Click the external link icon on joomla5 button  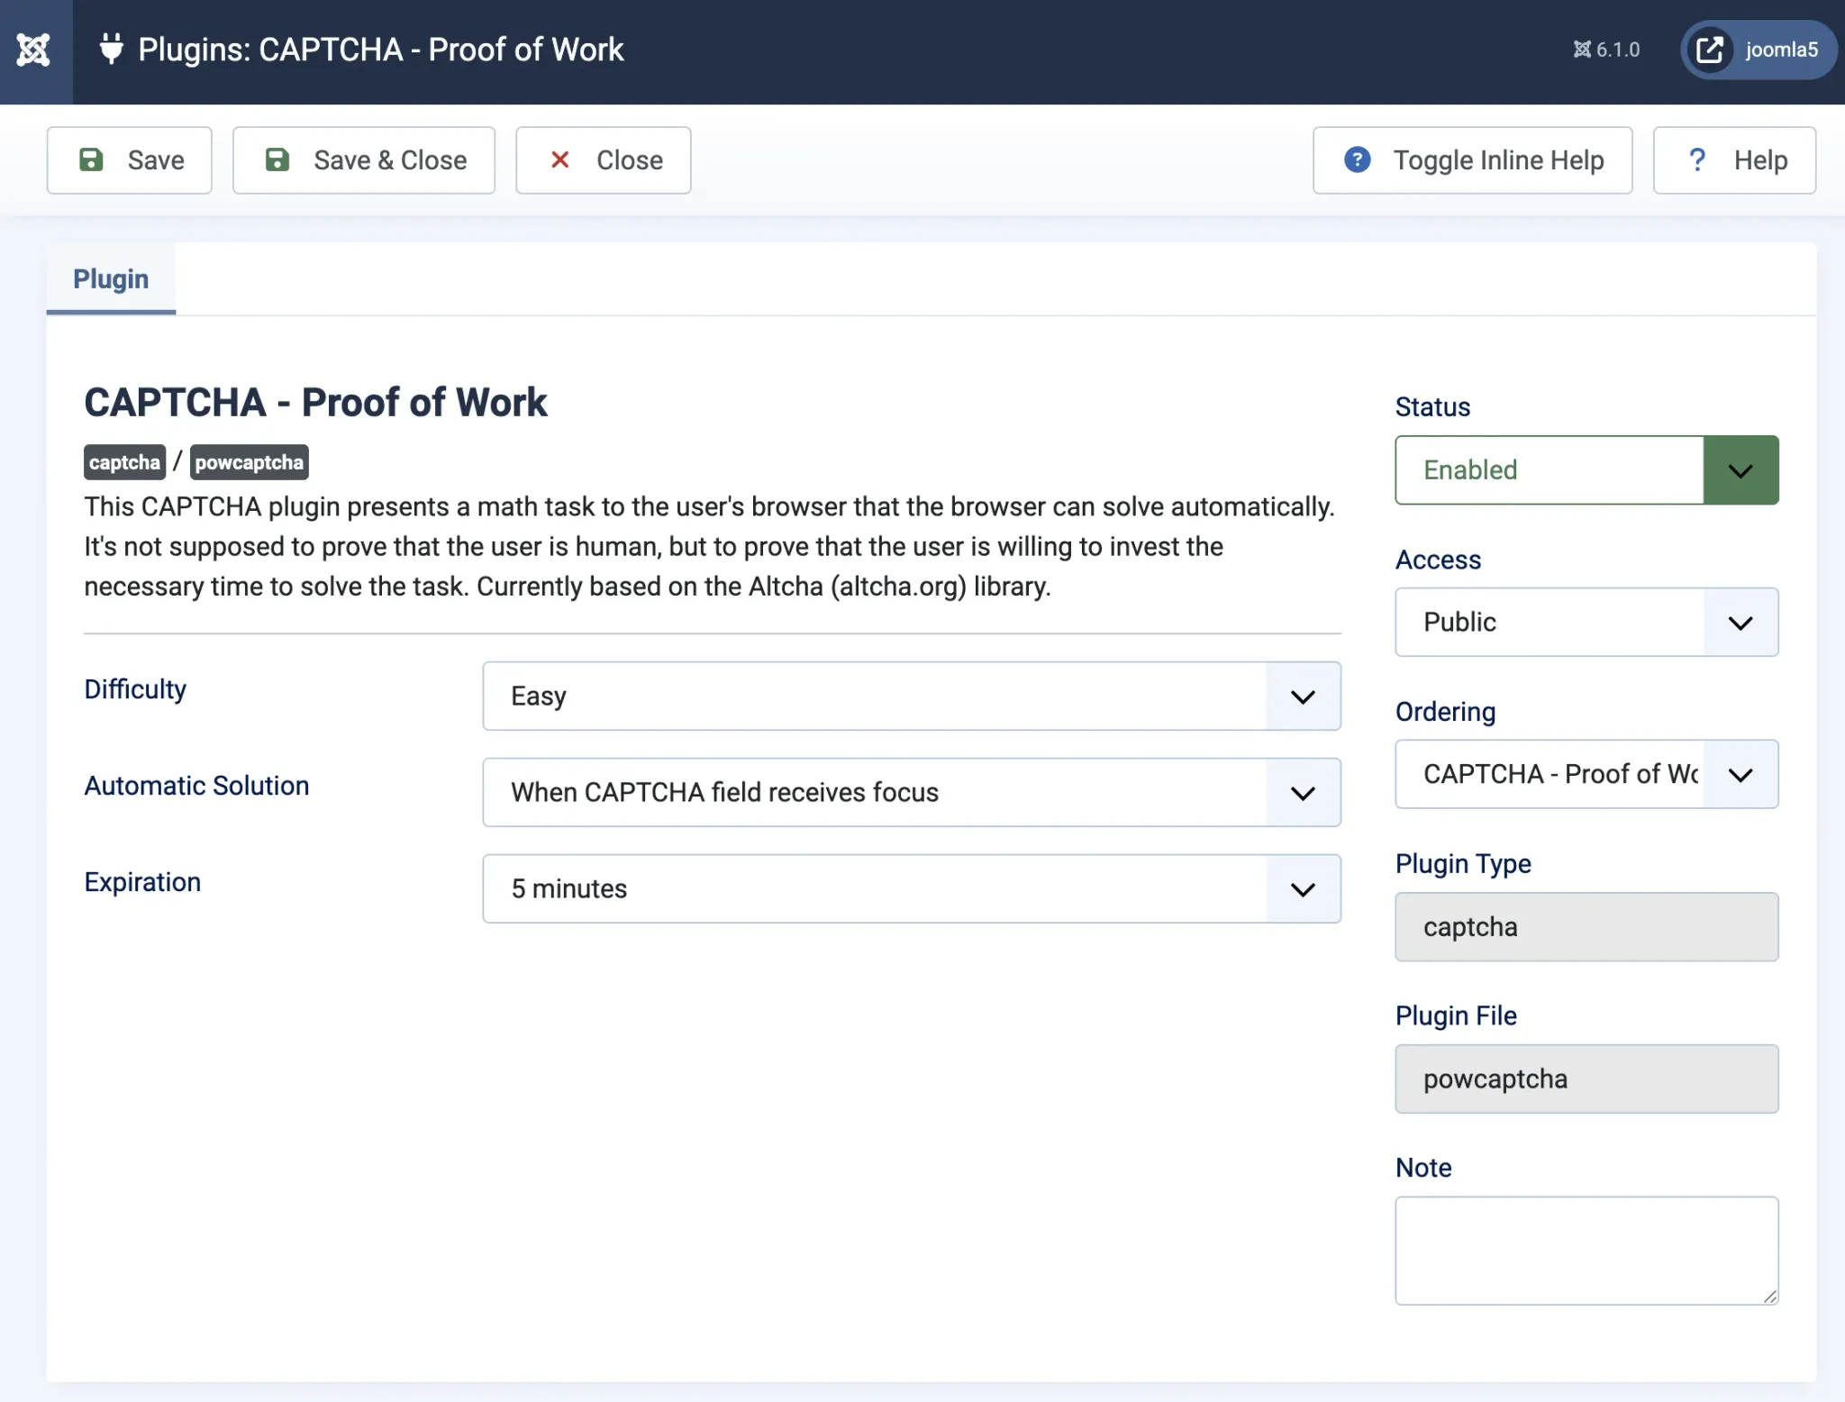click(1710, 50)
